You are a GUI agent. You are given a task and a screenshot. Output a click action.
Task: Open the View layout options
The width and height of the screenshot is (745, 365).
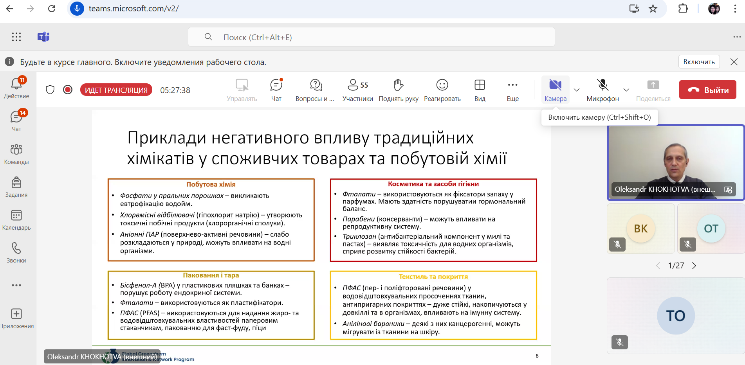[x=480, y=90]
